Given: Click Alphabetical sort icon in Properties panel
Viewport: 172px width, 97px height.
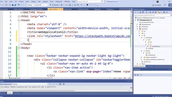Looking at the screenshot, I should 138,75.
